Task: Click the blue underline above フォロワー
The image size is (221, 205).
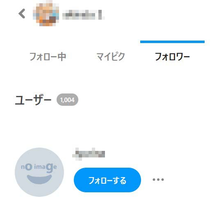Action: coord(172,42)
